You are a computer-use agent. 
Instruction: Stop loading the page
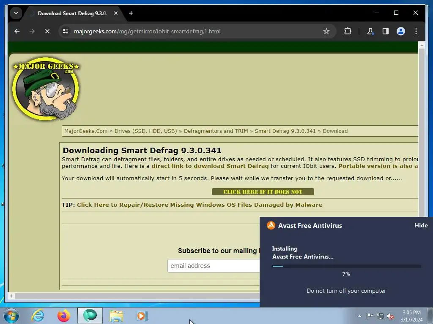click(47, 31)
